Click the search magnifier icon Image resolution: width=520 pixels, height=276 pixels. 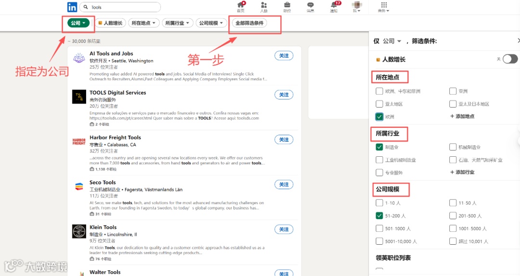(x=86, y=7)
